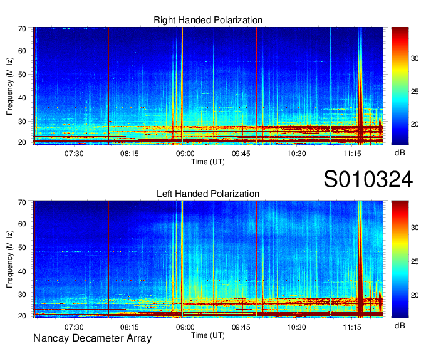Image resolution: width=426 pixels, height=346 pixels.
Task: Click the Nancay Decameter Array caption
Action: [x=92, y=338]
